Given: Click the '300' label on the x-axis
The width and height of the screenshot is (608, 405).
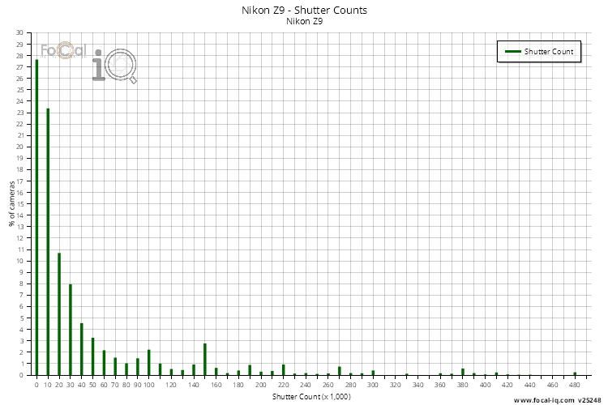Looking at the screenshot, I should click(373, 385).
